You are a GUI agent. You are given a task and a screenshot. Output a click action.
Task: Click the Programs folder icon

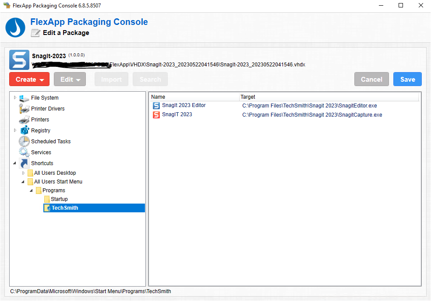coord(39,190)
